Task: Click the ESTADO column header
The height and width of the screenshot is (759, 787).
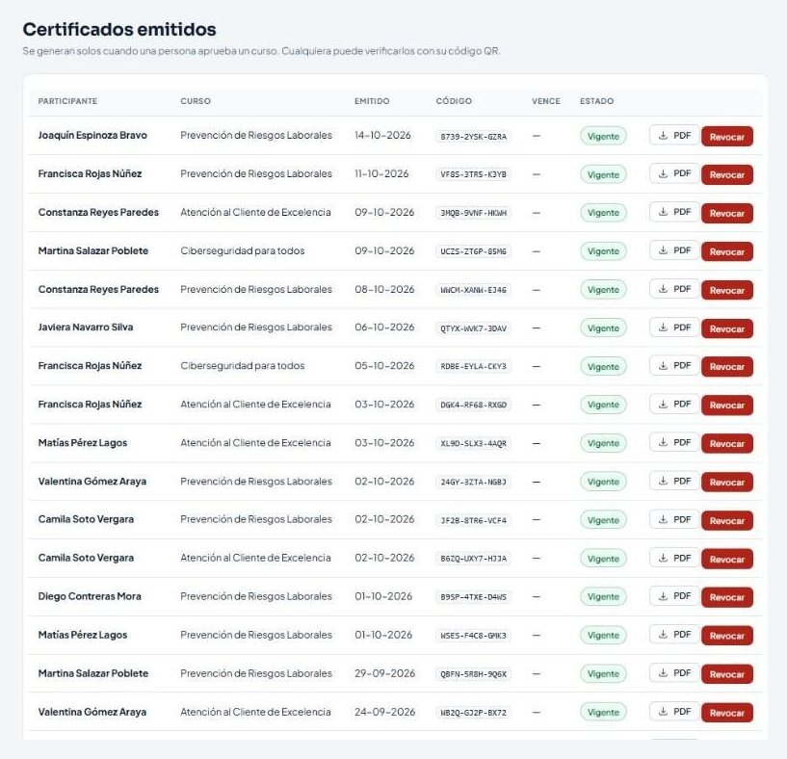Action: 597,101
